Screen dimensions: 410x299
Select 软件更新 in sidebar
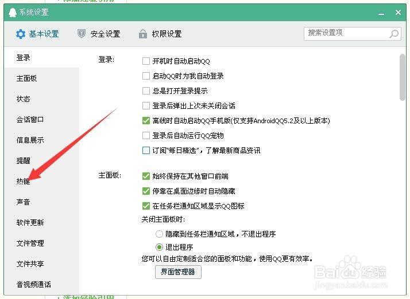pos(30,223)
